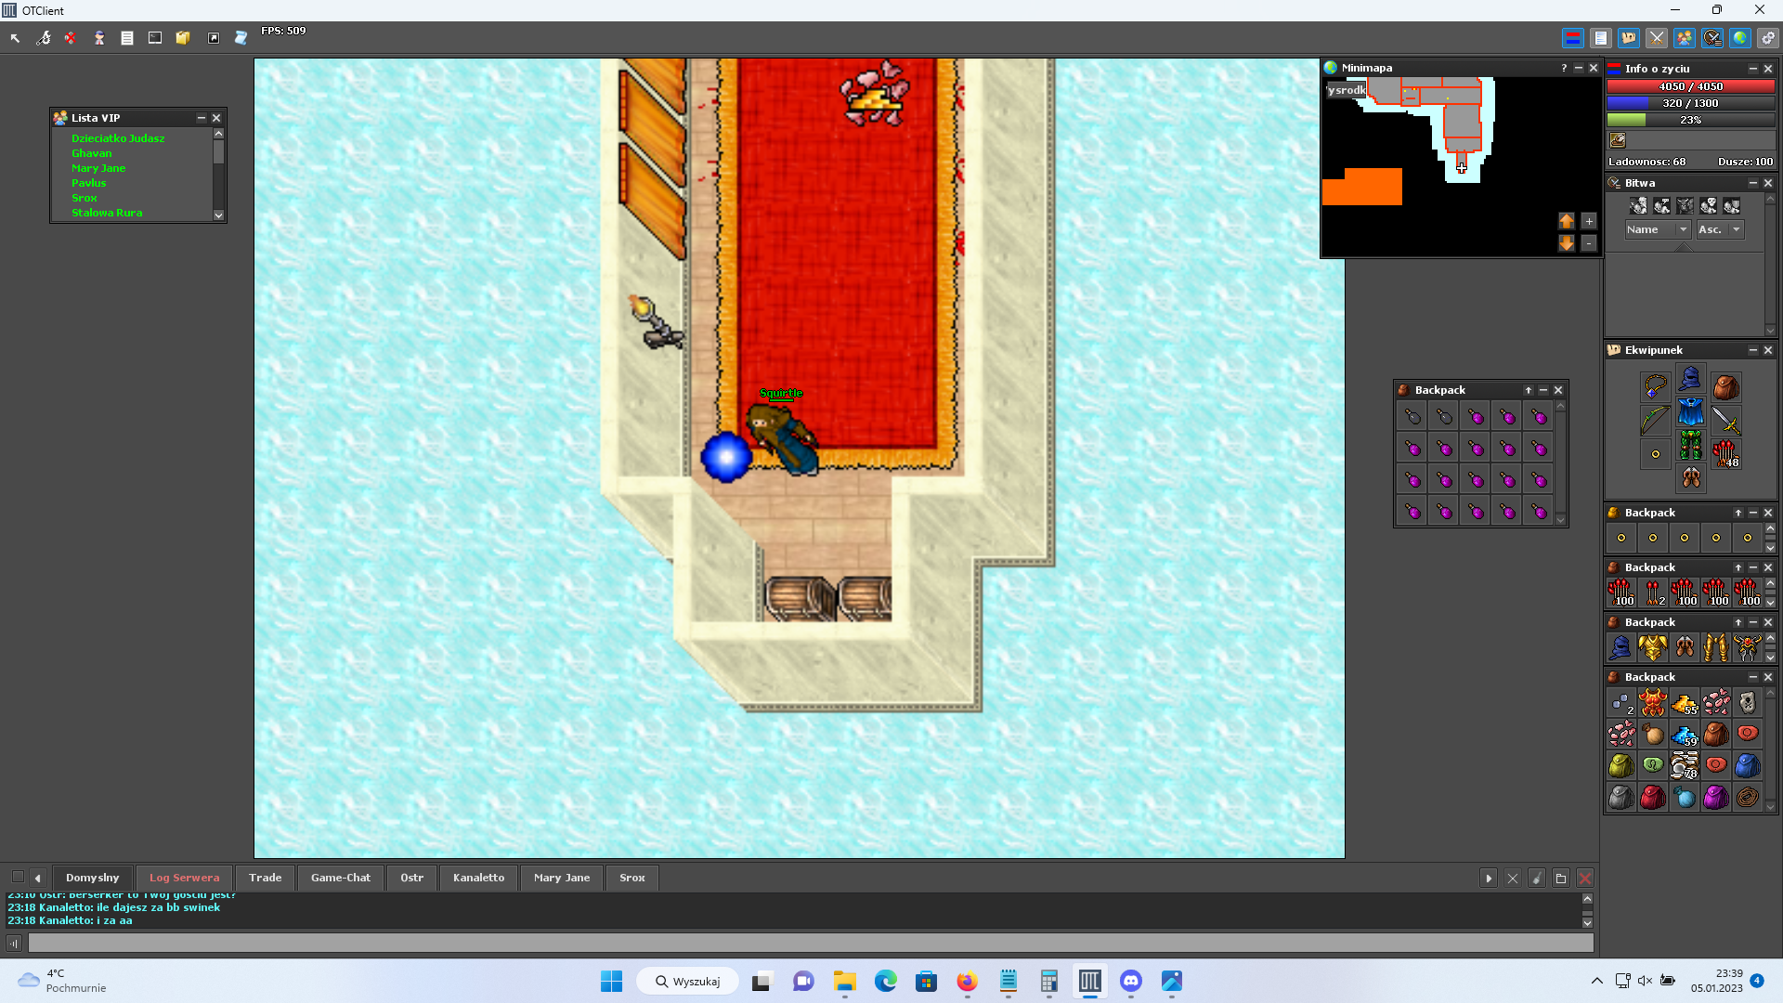Click the health bar showing 4050 / 4050

[1691, 86]
